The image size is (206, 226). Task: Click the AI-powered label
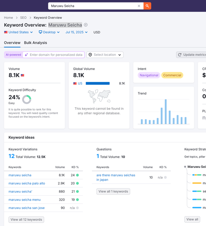[13, 55]
